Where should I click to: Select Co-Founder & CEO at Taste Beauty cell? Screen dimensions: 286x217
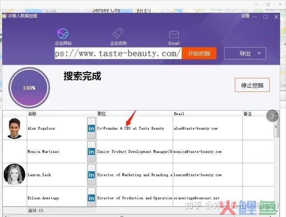[135, 128]
